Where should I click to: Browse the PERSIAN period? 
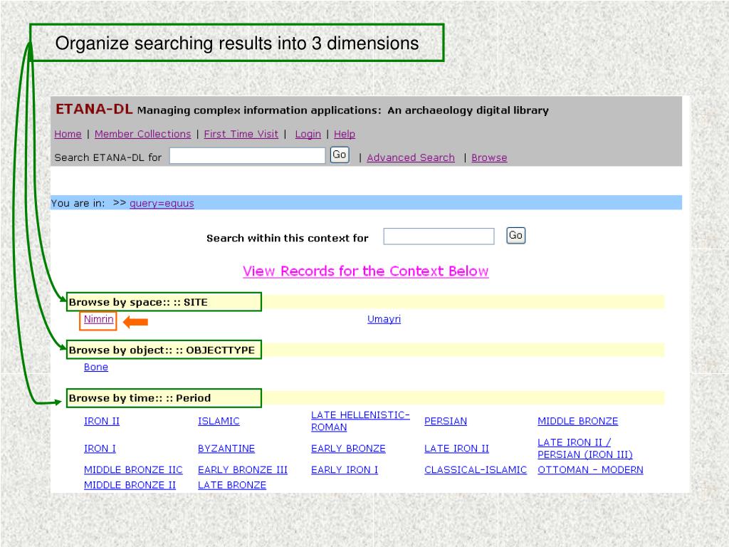[x=446, y=421]
